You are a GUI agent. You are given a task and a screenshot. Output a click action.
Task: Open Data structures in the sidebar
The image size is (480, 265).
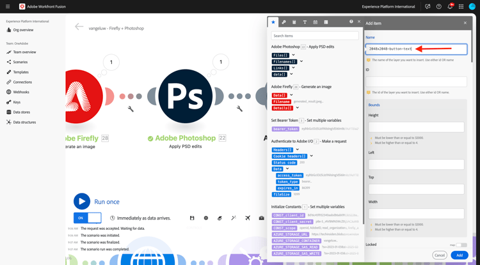tap(24, 122)
